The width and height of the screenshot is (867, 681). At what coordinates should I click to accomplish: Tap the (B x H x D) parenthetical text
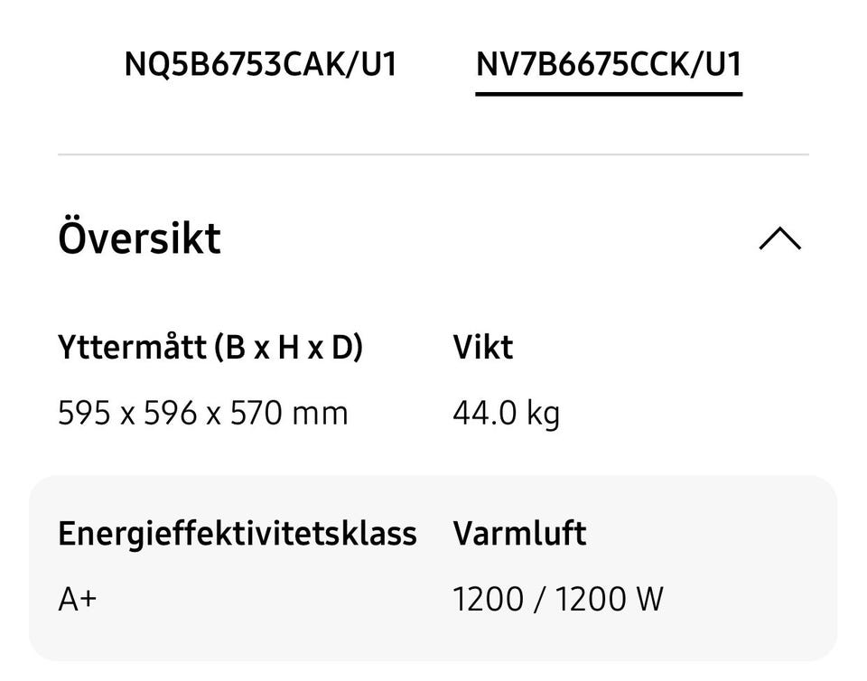pyautogui.click(x=288, y=347)
